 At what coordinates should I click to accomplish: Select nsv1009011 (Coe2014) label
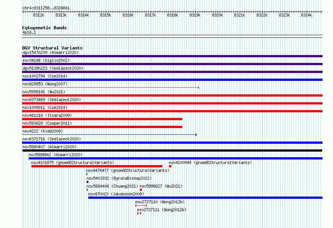(45, 107)
